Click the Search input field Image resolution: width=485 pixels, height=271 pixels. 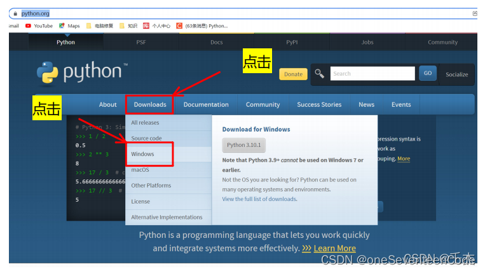(x=372, y=74)
